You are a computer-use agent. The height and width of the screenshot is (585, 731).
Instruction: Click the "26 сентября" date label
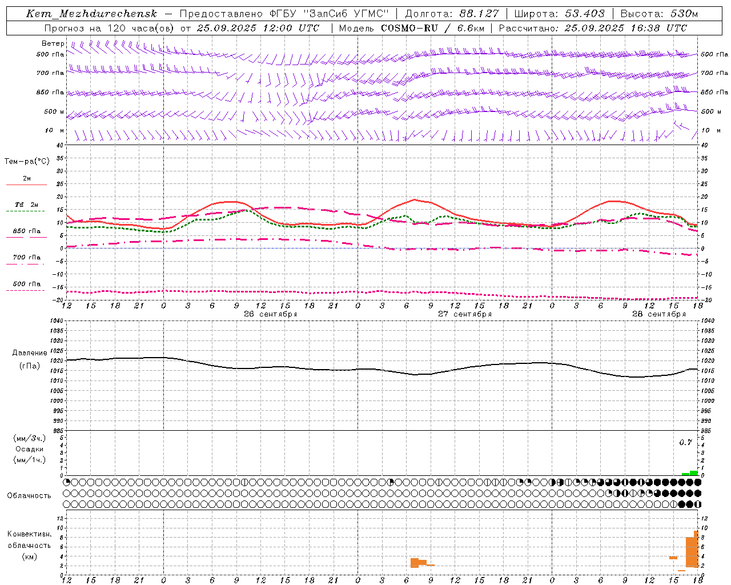(271, 314)
